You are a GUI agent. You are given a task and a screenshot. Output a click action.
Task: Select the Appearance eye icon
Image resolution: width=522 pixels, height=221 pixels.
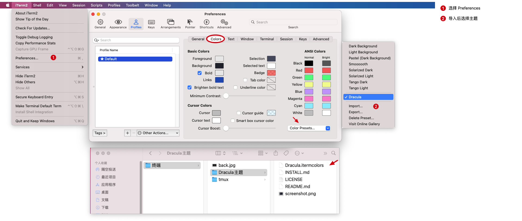click(118, 22)
